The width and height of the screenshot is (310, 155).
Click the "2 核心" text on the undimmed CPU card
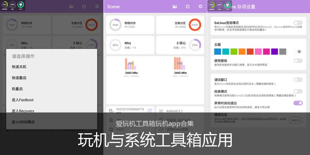point(181,43)
